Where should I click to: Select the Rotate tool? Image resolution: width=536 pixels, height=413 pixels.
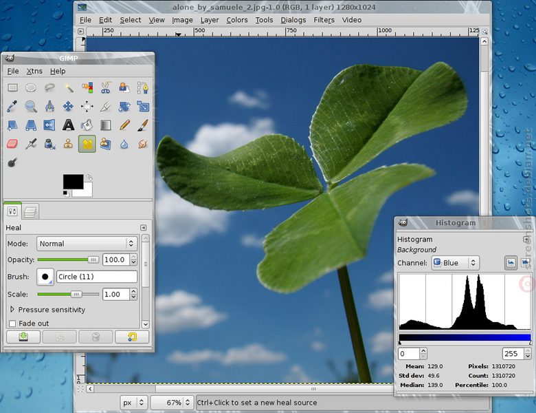pos(124,107)
